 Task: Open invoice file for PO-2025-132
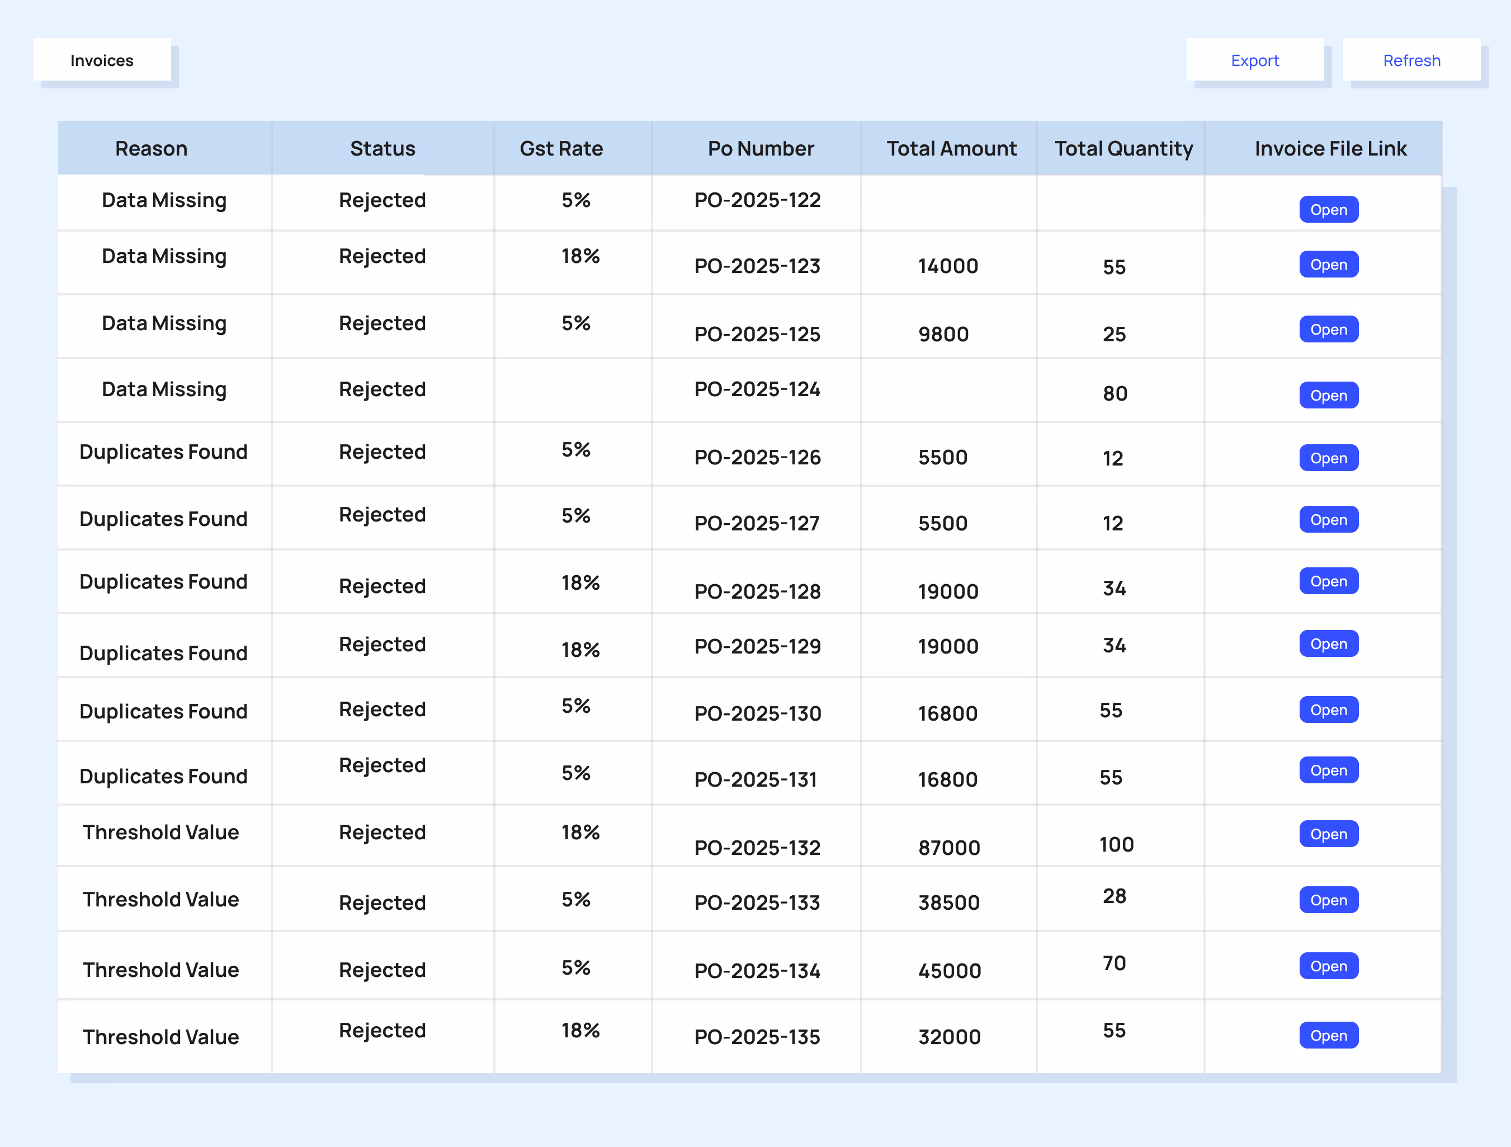(x=1328, y=834)
